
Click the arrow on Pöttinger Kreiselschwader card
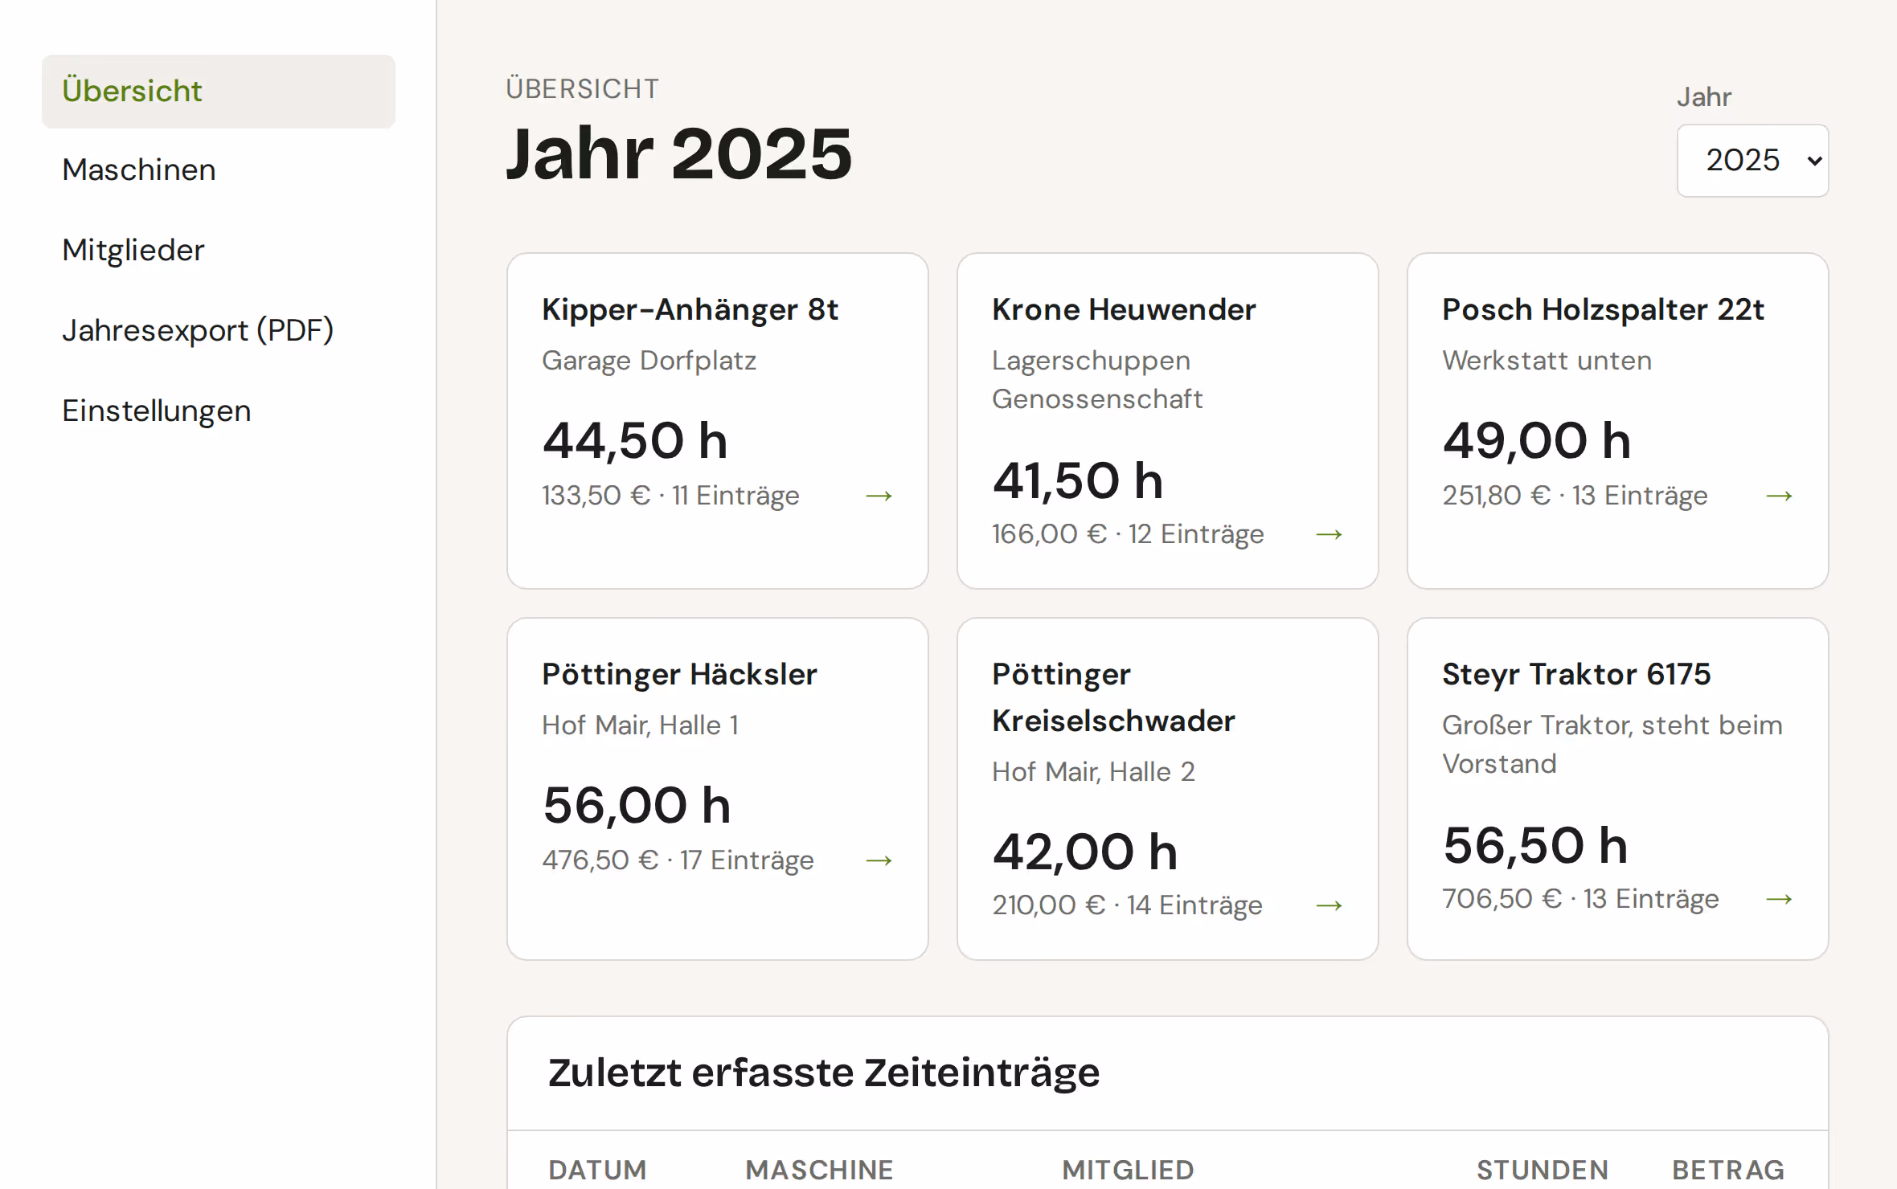click(1329, 906)
